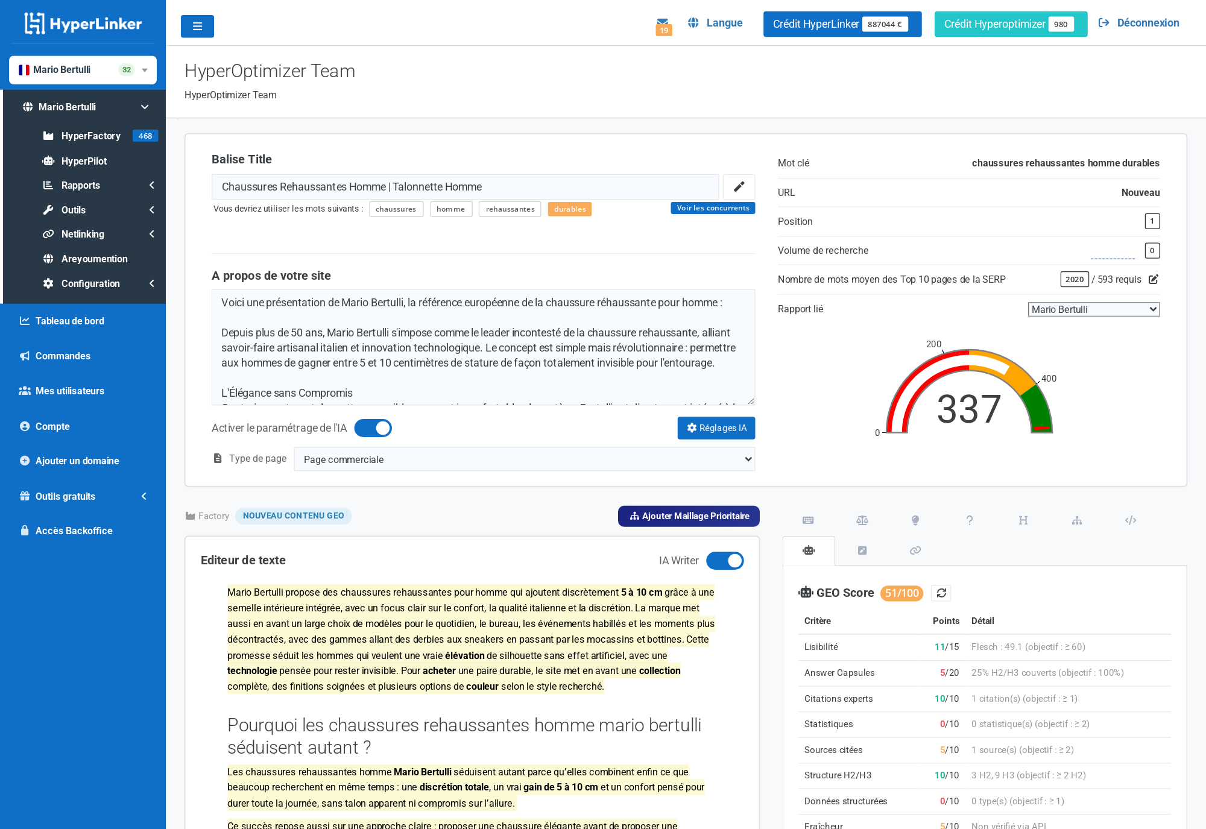Select the H heading structure icon
This screenshot has width=1206, height=829.
click(x=1023, y=520)
